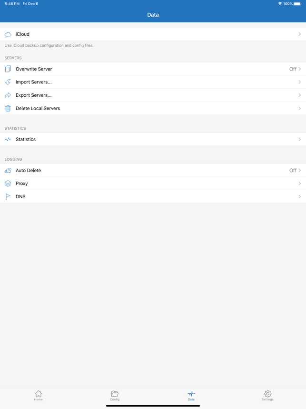Change the Auto Delete Off setting
Screen dimensions: 306x409
293,170
